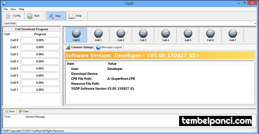Screen dimensions: 259x134
Task: Click the 'Cell Donwload Progress' header
Action: [x=32, y=29]
